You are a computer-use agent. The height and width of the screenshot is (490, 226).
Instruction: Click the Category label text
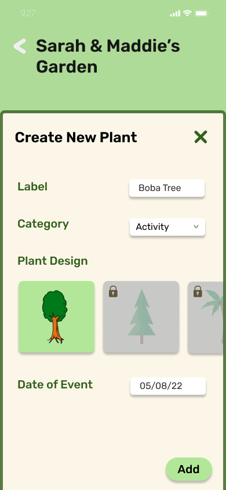[x=43, y=224]
